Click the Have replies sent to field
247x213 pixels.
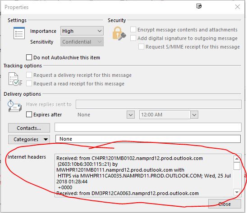[159, 104]
